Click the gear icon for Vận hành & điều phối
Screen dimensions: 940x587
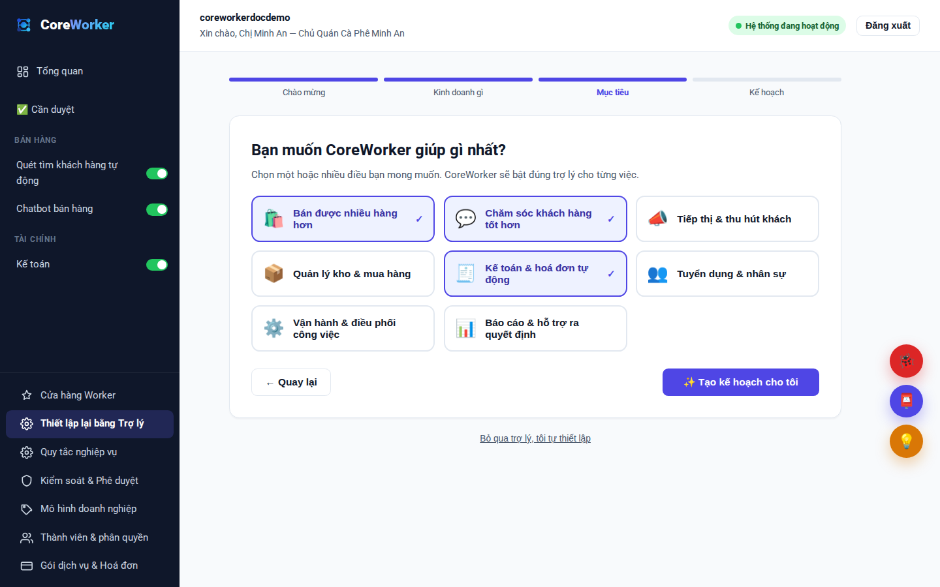point(274,329)
